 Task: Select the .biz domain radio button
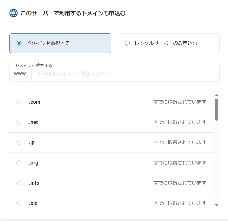click(x=18, y=203)
